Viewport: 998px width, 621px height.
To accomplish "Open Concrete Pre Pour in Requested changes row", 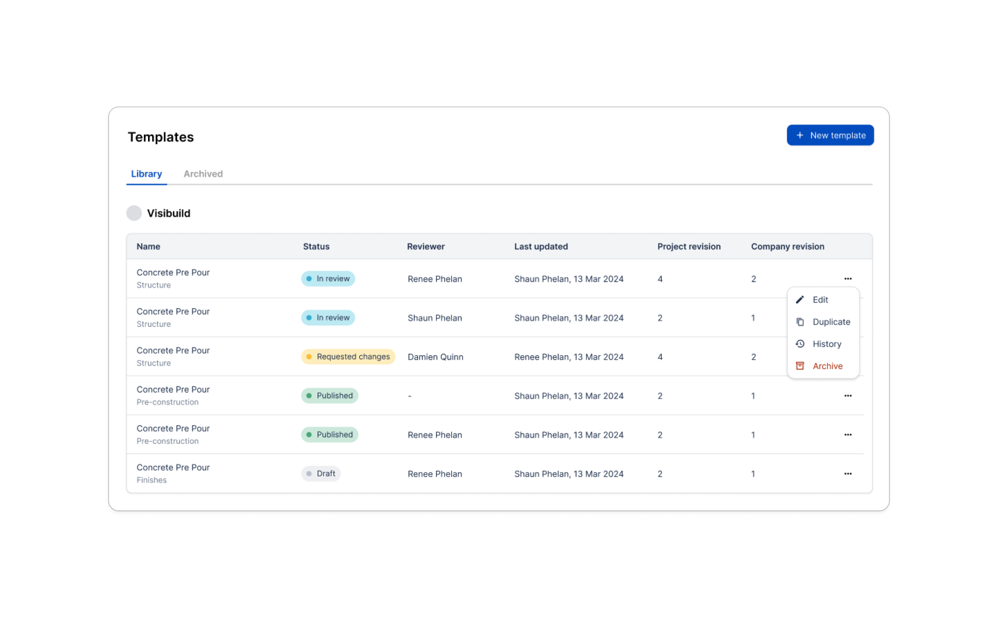I will tap(173, 350).
